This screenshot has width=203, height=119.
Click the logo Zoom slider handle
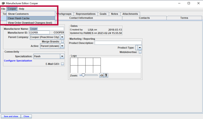[83, 75]
